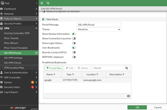The height and width of the screenshot is (110, 167).
Task: Expand the Security Profiles chevron
Action: click(36, 23)
